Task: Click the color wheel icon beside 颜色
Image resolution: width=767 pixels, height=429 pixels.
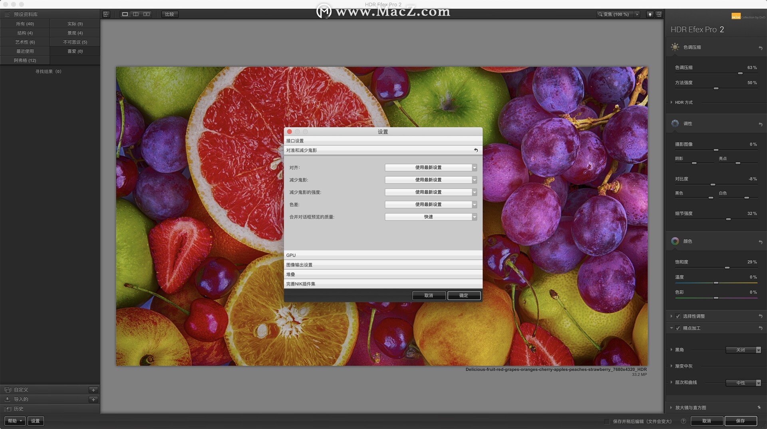Action: pos(675,241)
